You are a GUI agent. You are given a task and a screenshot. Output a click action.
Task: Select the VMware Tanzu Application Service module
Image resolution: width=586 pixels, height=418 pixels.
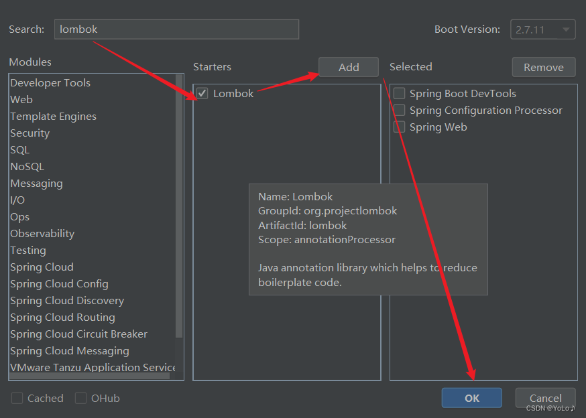coord(92,367)
